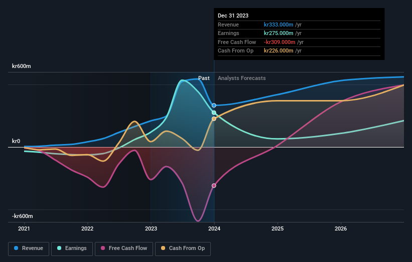Viewport: 412px width, 262px height.
Task: Click the -kr600m y-axis label
Action: (23, 216)
